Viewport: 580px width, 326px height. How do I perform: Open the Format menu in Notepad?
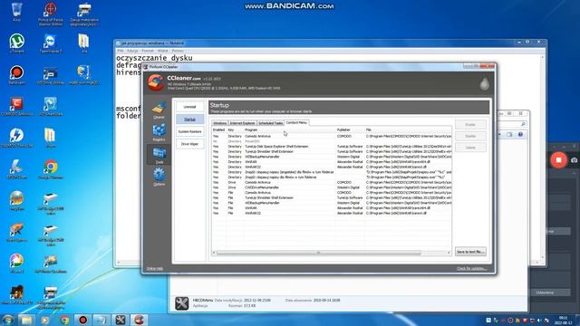pyautogui.click(x=148, y=51)
